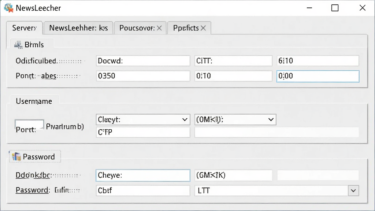The width and height of the screenshot is (375, 211).
Task: Click the Docwd: input field
Action: click(143, 61)
